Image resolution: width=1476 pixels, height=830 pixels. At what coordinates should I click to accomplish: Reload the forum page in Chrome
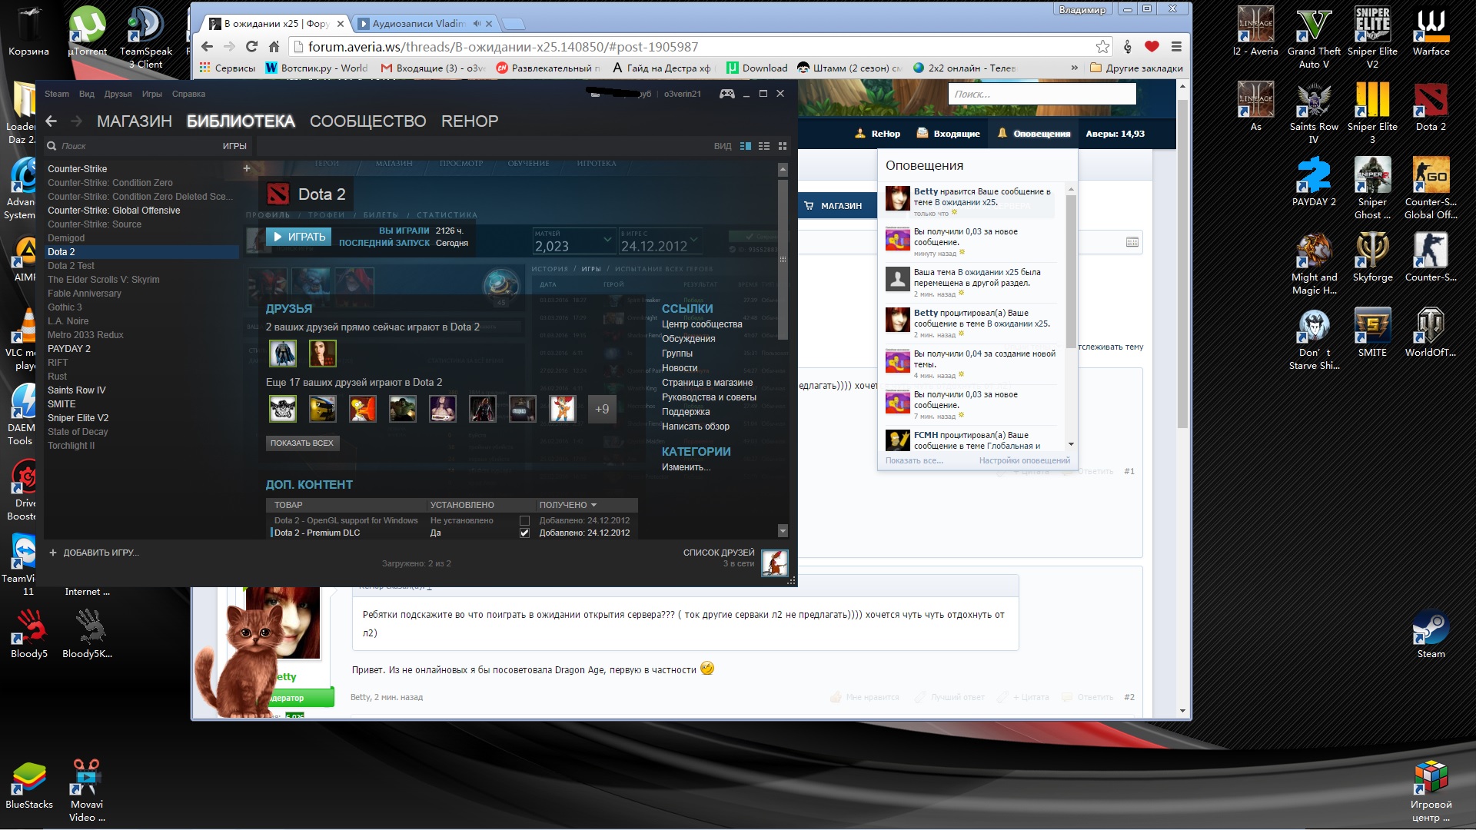pos(251,47)
